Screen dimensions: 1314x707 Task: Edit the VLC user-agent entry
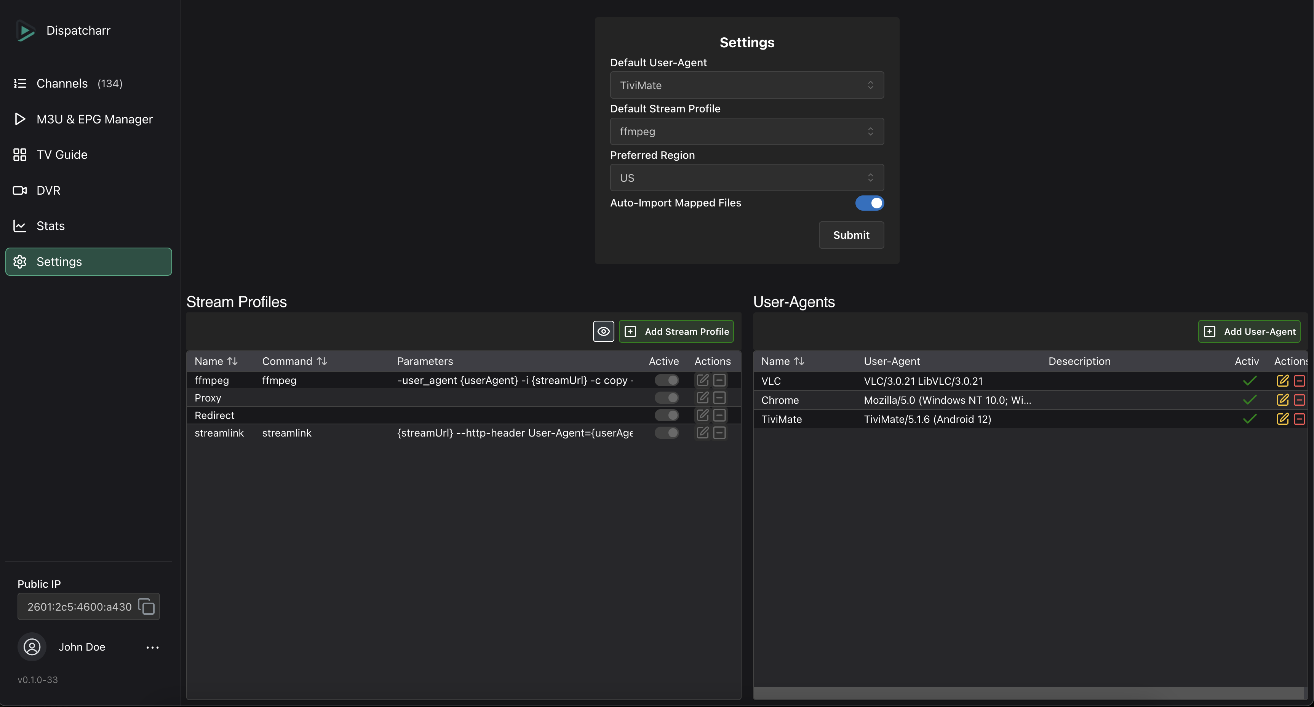[1282, 381]
